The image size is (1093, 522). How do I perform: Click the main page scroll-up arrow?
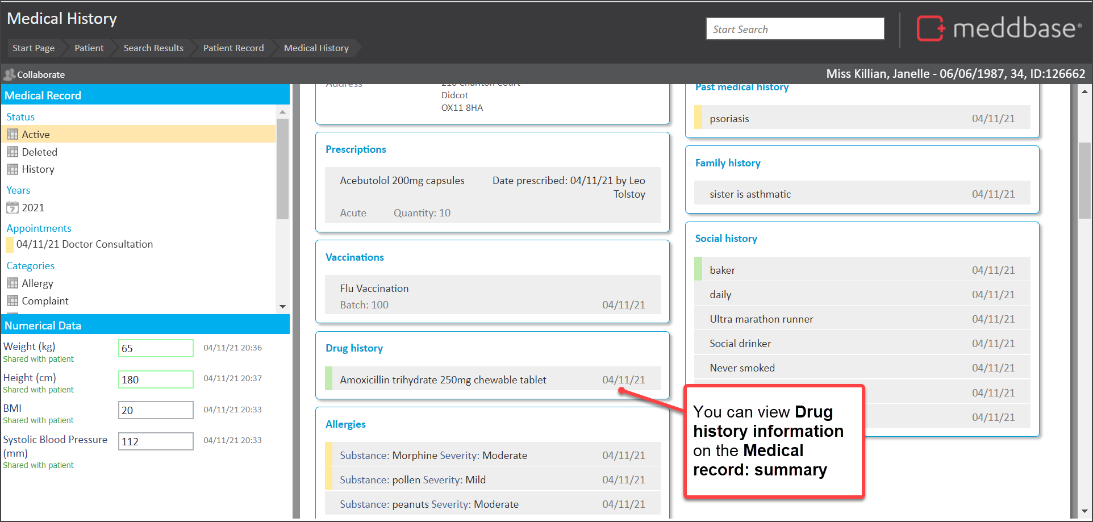click(x=1084, y=91)
